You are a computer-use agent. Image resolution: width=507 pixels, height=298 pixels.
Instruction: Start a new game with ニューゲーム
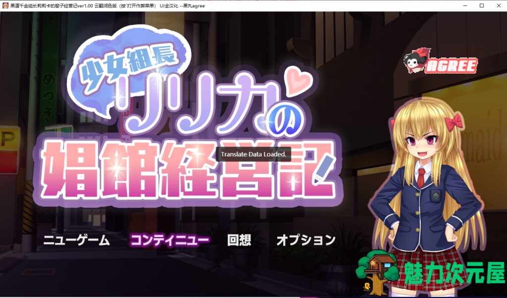coord(77,240)
